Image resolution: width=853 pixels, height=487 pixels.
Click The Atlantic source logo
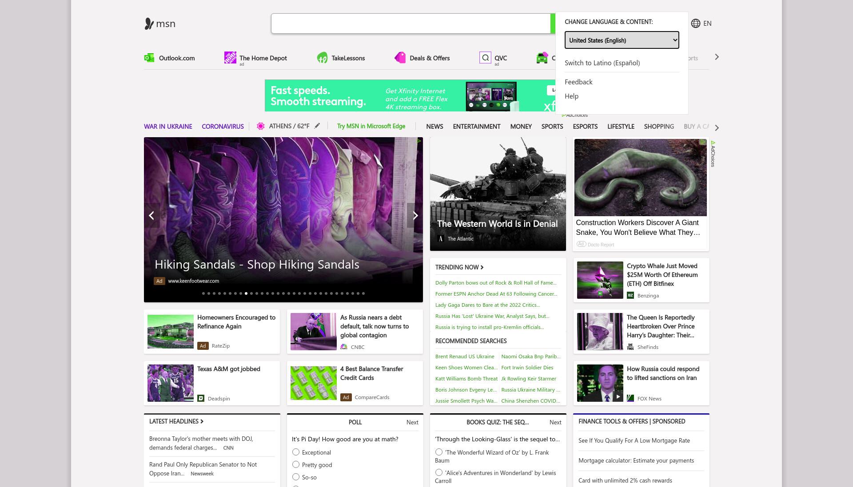pyautogui.click(x=441, y=239)
